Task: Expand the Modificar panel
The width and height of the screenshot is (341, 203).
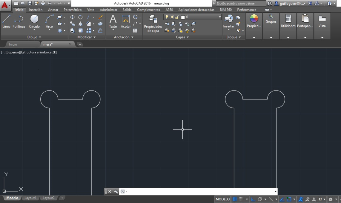Action: coord(87,37)
